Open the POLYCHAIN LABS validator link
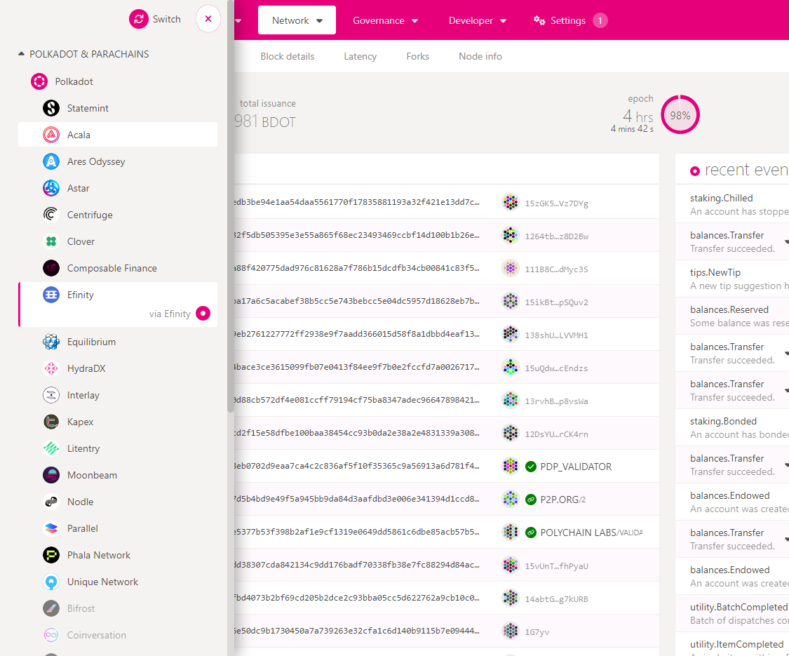This screenshot has height=656, width=789. tap(591, 533)
